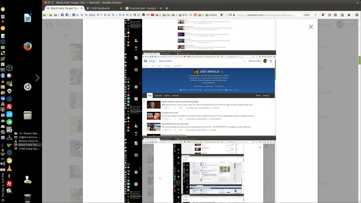361x203 pixels.
Task: Close the image lightbox with X
Action: 311,27
